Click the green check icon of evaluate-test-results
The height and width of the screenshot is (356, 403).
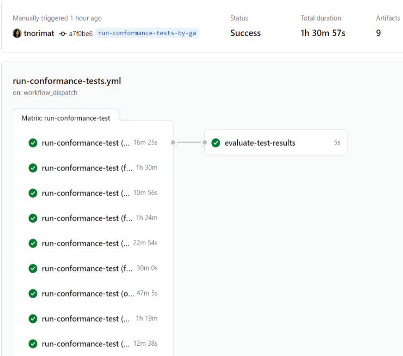pos(215,143)
